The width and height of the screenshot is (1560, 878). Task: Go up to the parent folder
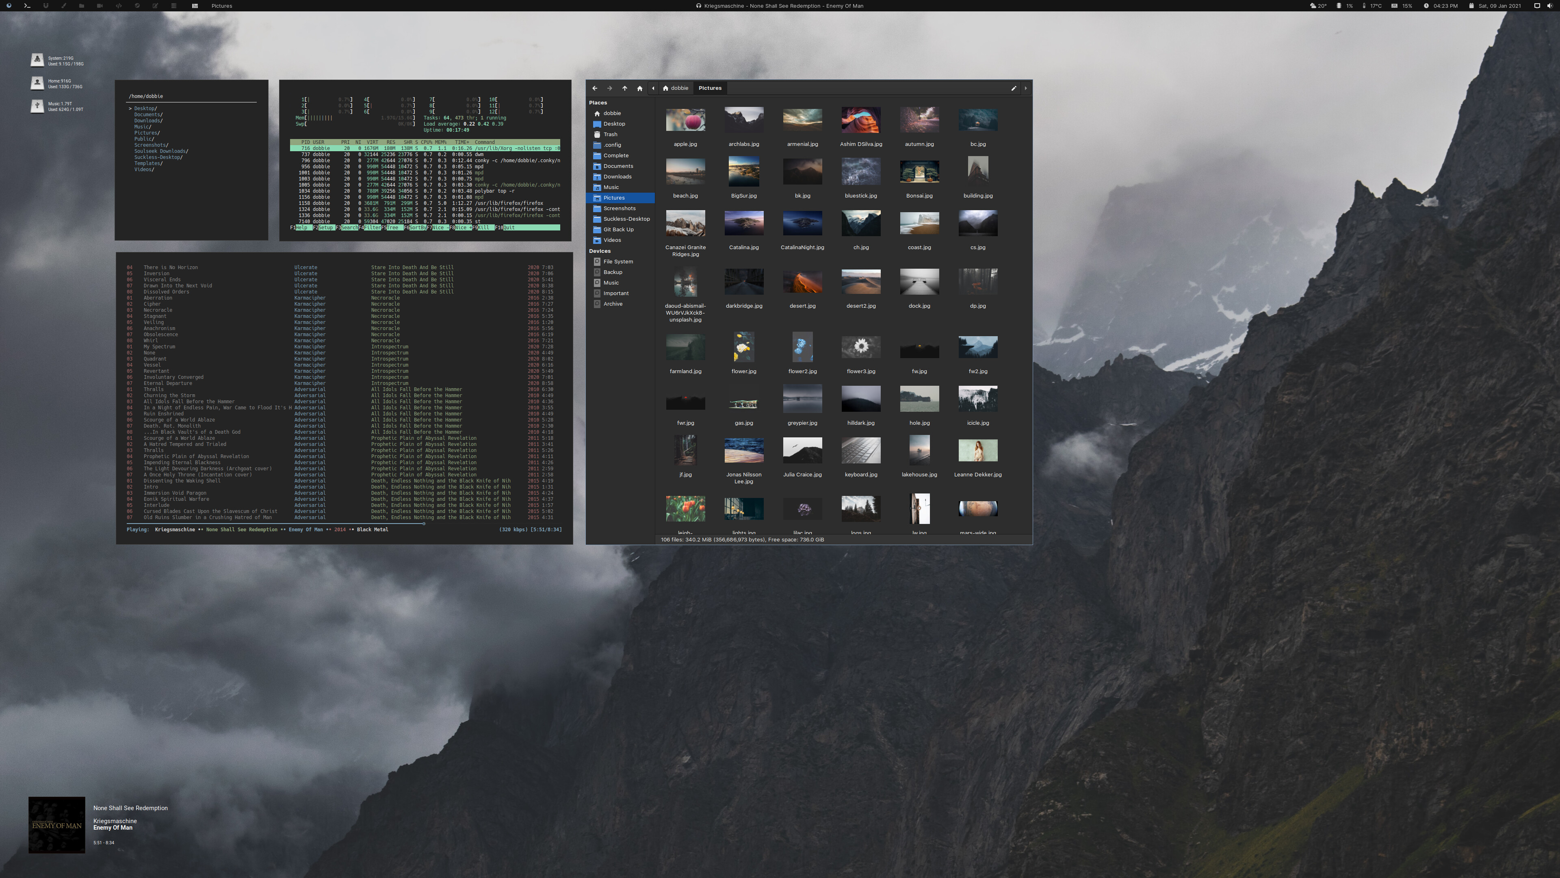pyautogui.click(x=624, y=89)
